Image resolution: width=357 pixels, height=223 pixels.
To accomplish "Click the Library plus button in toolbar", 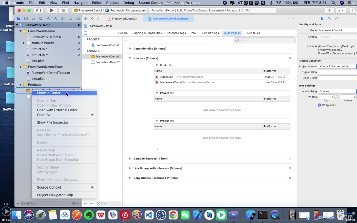I will coord(329,10).
